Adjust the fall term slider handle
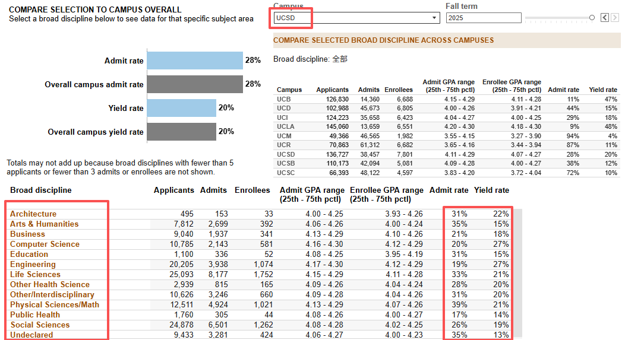625x340 pixels. coord(592,18)
